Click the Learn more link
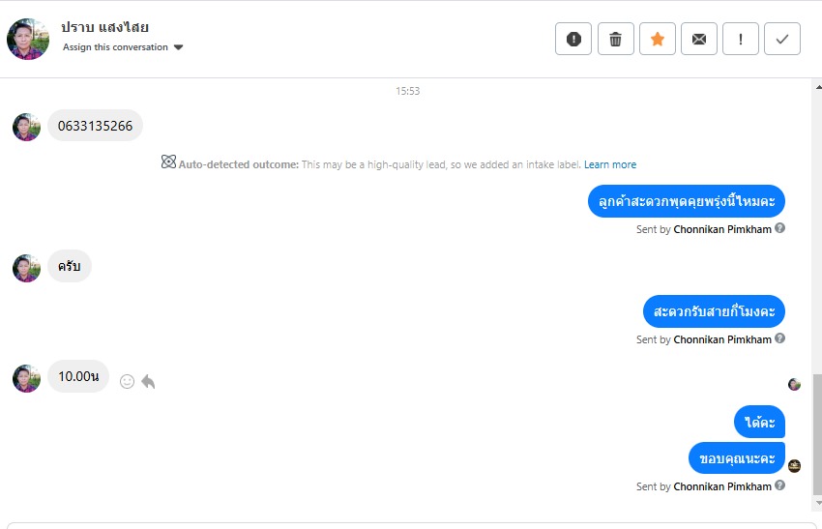The height and width of the screenshot is (529, 822). click(610, 164)
